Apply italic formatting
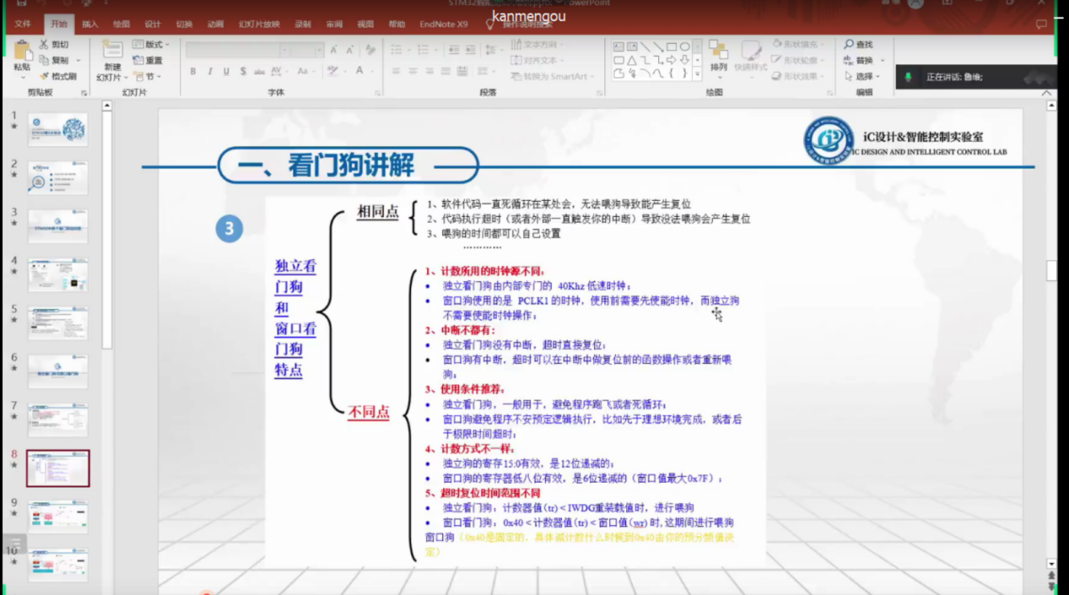The image size is (1069, 595). (209, 71)
